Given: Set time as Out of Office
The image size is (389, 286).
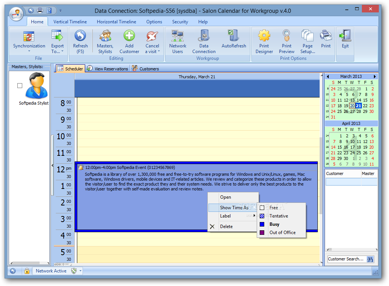Looking at the screenshot, I should click(281, 233).
